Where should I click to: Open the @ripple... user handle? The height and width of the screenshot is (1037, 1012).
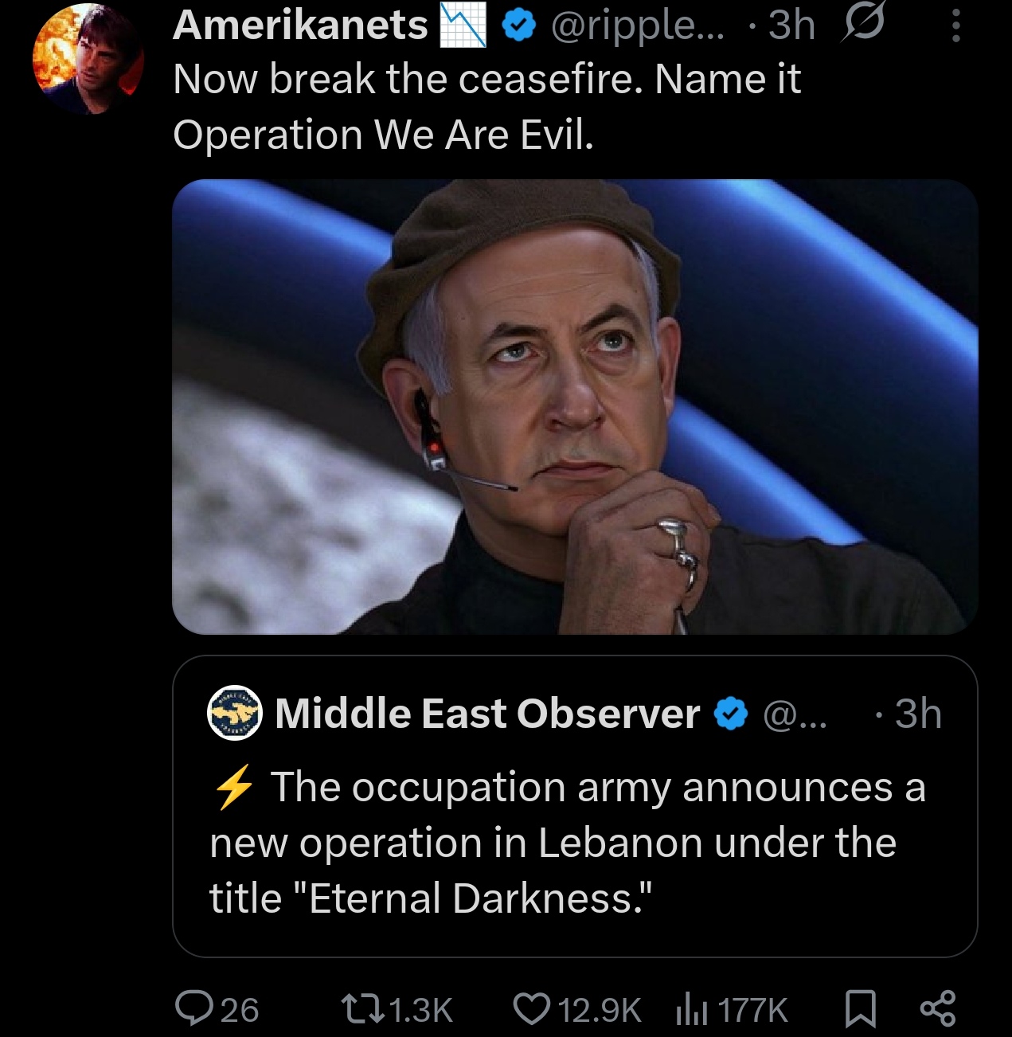[x=637, y=26]
